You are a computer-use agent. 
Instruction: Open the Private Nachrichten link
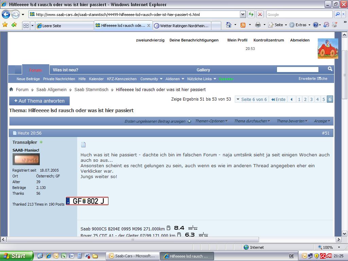[x=59, y=79]
